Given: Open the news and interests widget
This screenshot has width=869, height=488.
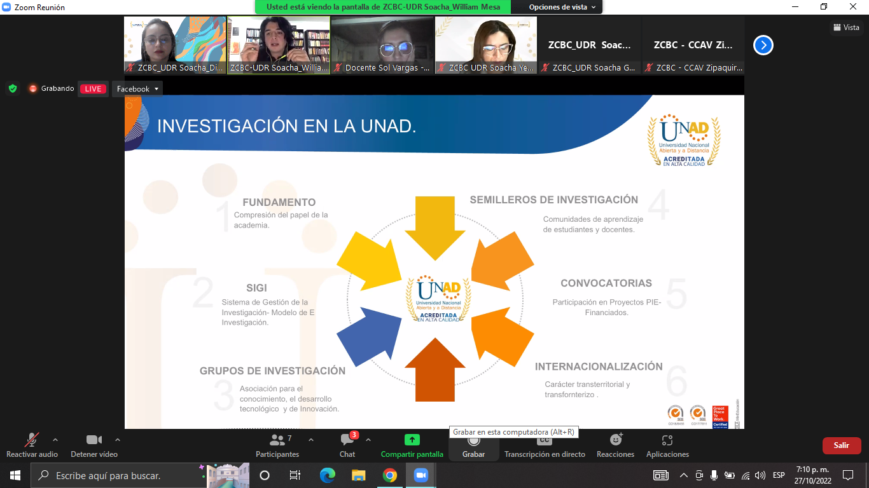Looking at the screenshot, I should (x=661, y=475).
